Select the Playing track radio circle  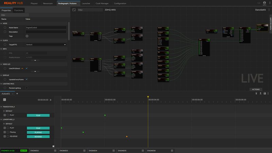(x=8, y=132)
